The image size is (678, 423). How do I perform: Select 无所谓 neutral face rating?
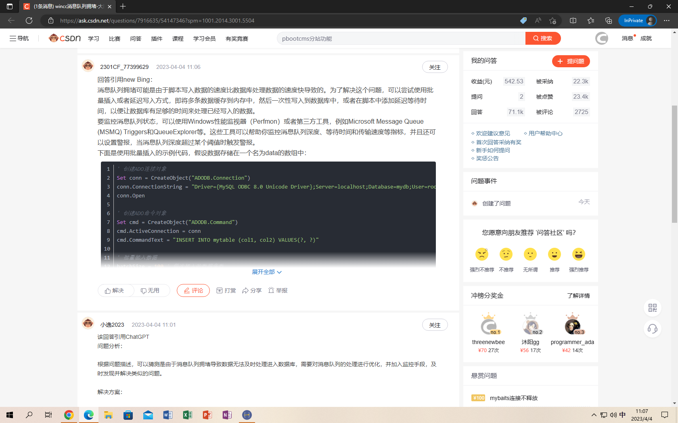pos(530,254)
